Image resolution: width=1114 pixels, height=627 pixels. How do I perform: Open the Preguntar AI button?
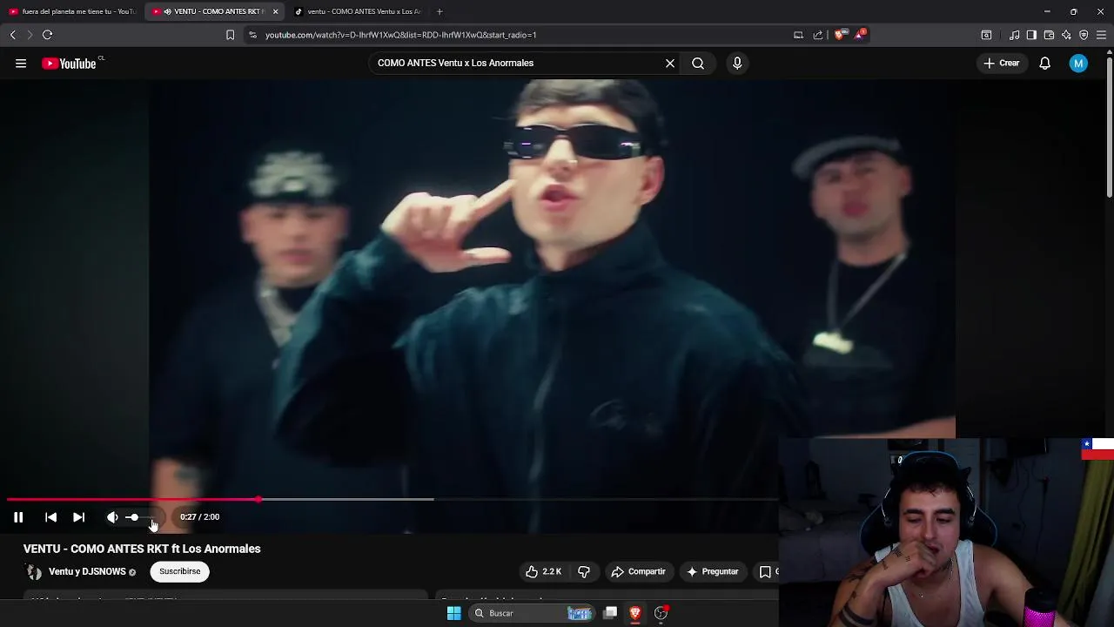tap(713, 571)
